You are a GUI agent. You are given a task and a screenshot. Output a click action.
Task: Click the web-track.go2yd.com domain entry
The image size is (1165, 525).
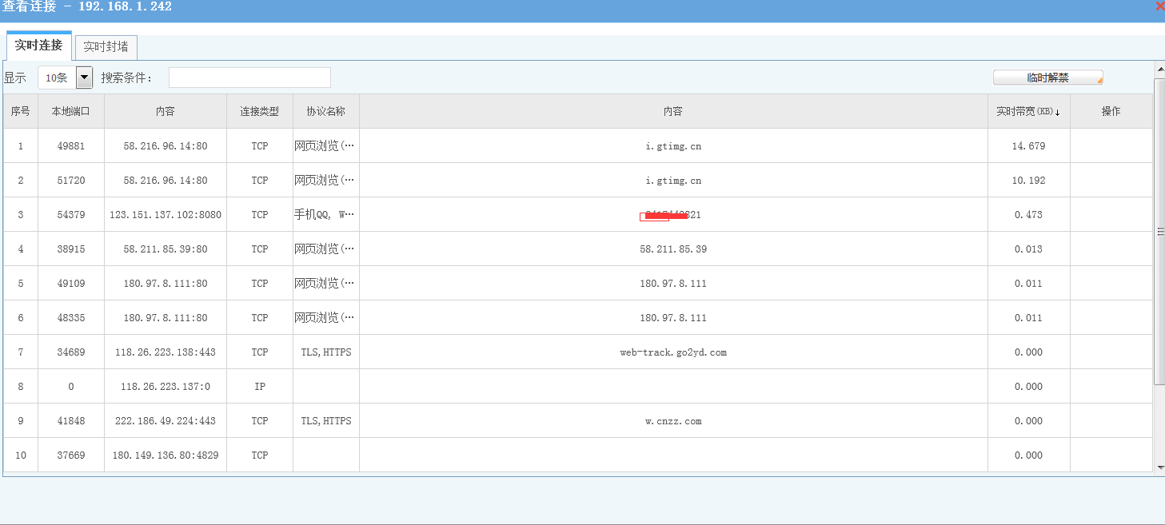673,352
